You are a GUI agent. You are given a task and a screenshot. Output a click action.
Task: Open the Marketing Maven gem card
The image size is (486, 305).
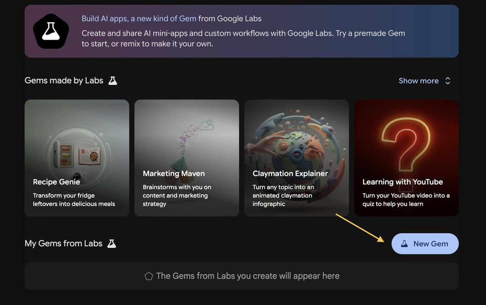[187, 158]
